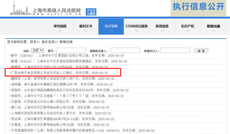Open the 田金瑛 entry
Image resolution: width=230 pixels, height=134 pixels.
tap(63, 119)
